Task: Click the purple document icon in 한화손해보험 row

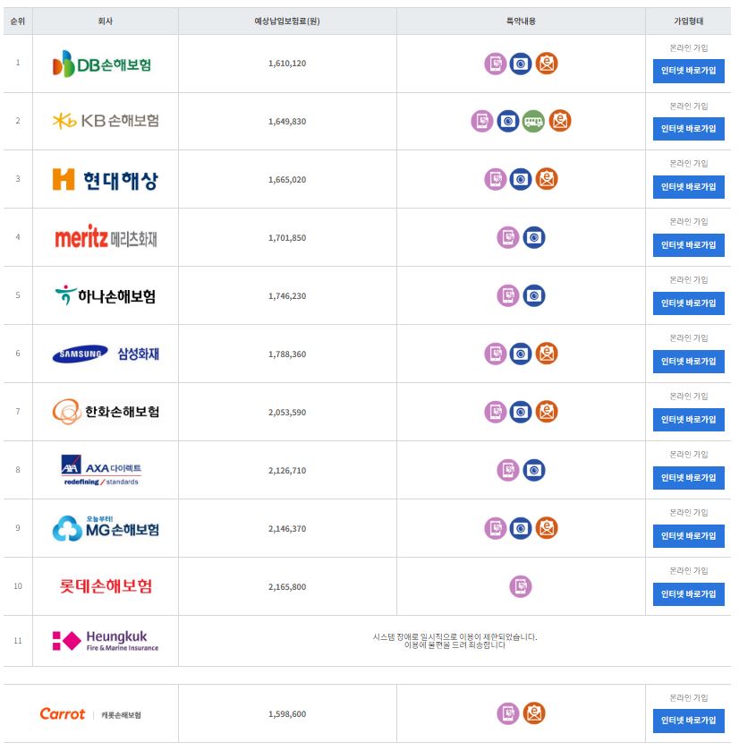Action: click(x=496, y=412)
